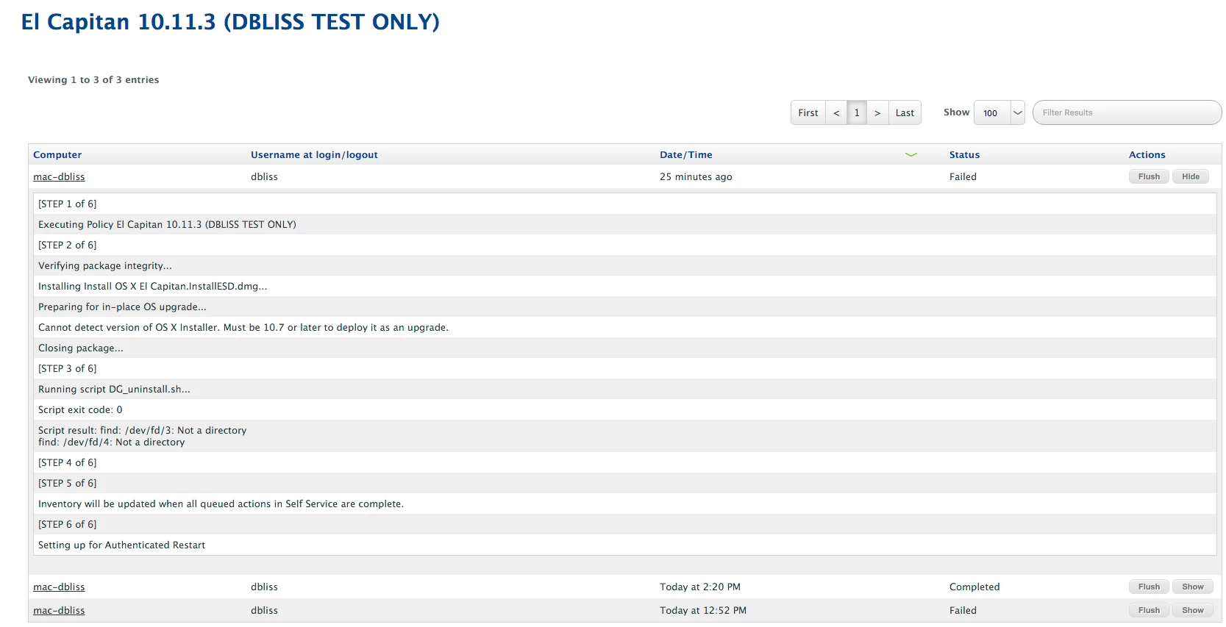Image resolution: width=1226 pixels, height=627 pixels.
Task: Click the Completed status in 2:20 PM row
Action: pyautogui.click(x=974, y=587)
